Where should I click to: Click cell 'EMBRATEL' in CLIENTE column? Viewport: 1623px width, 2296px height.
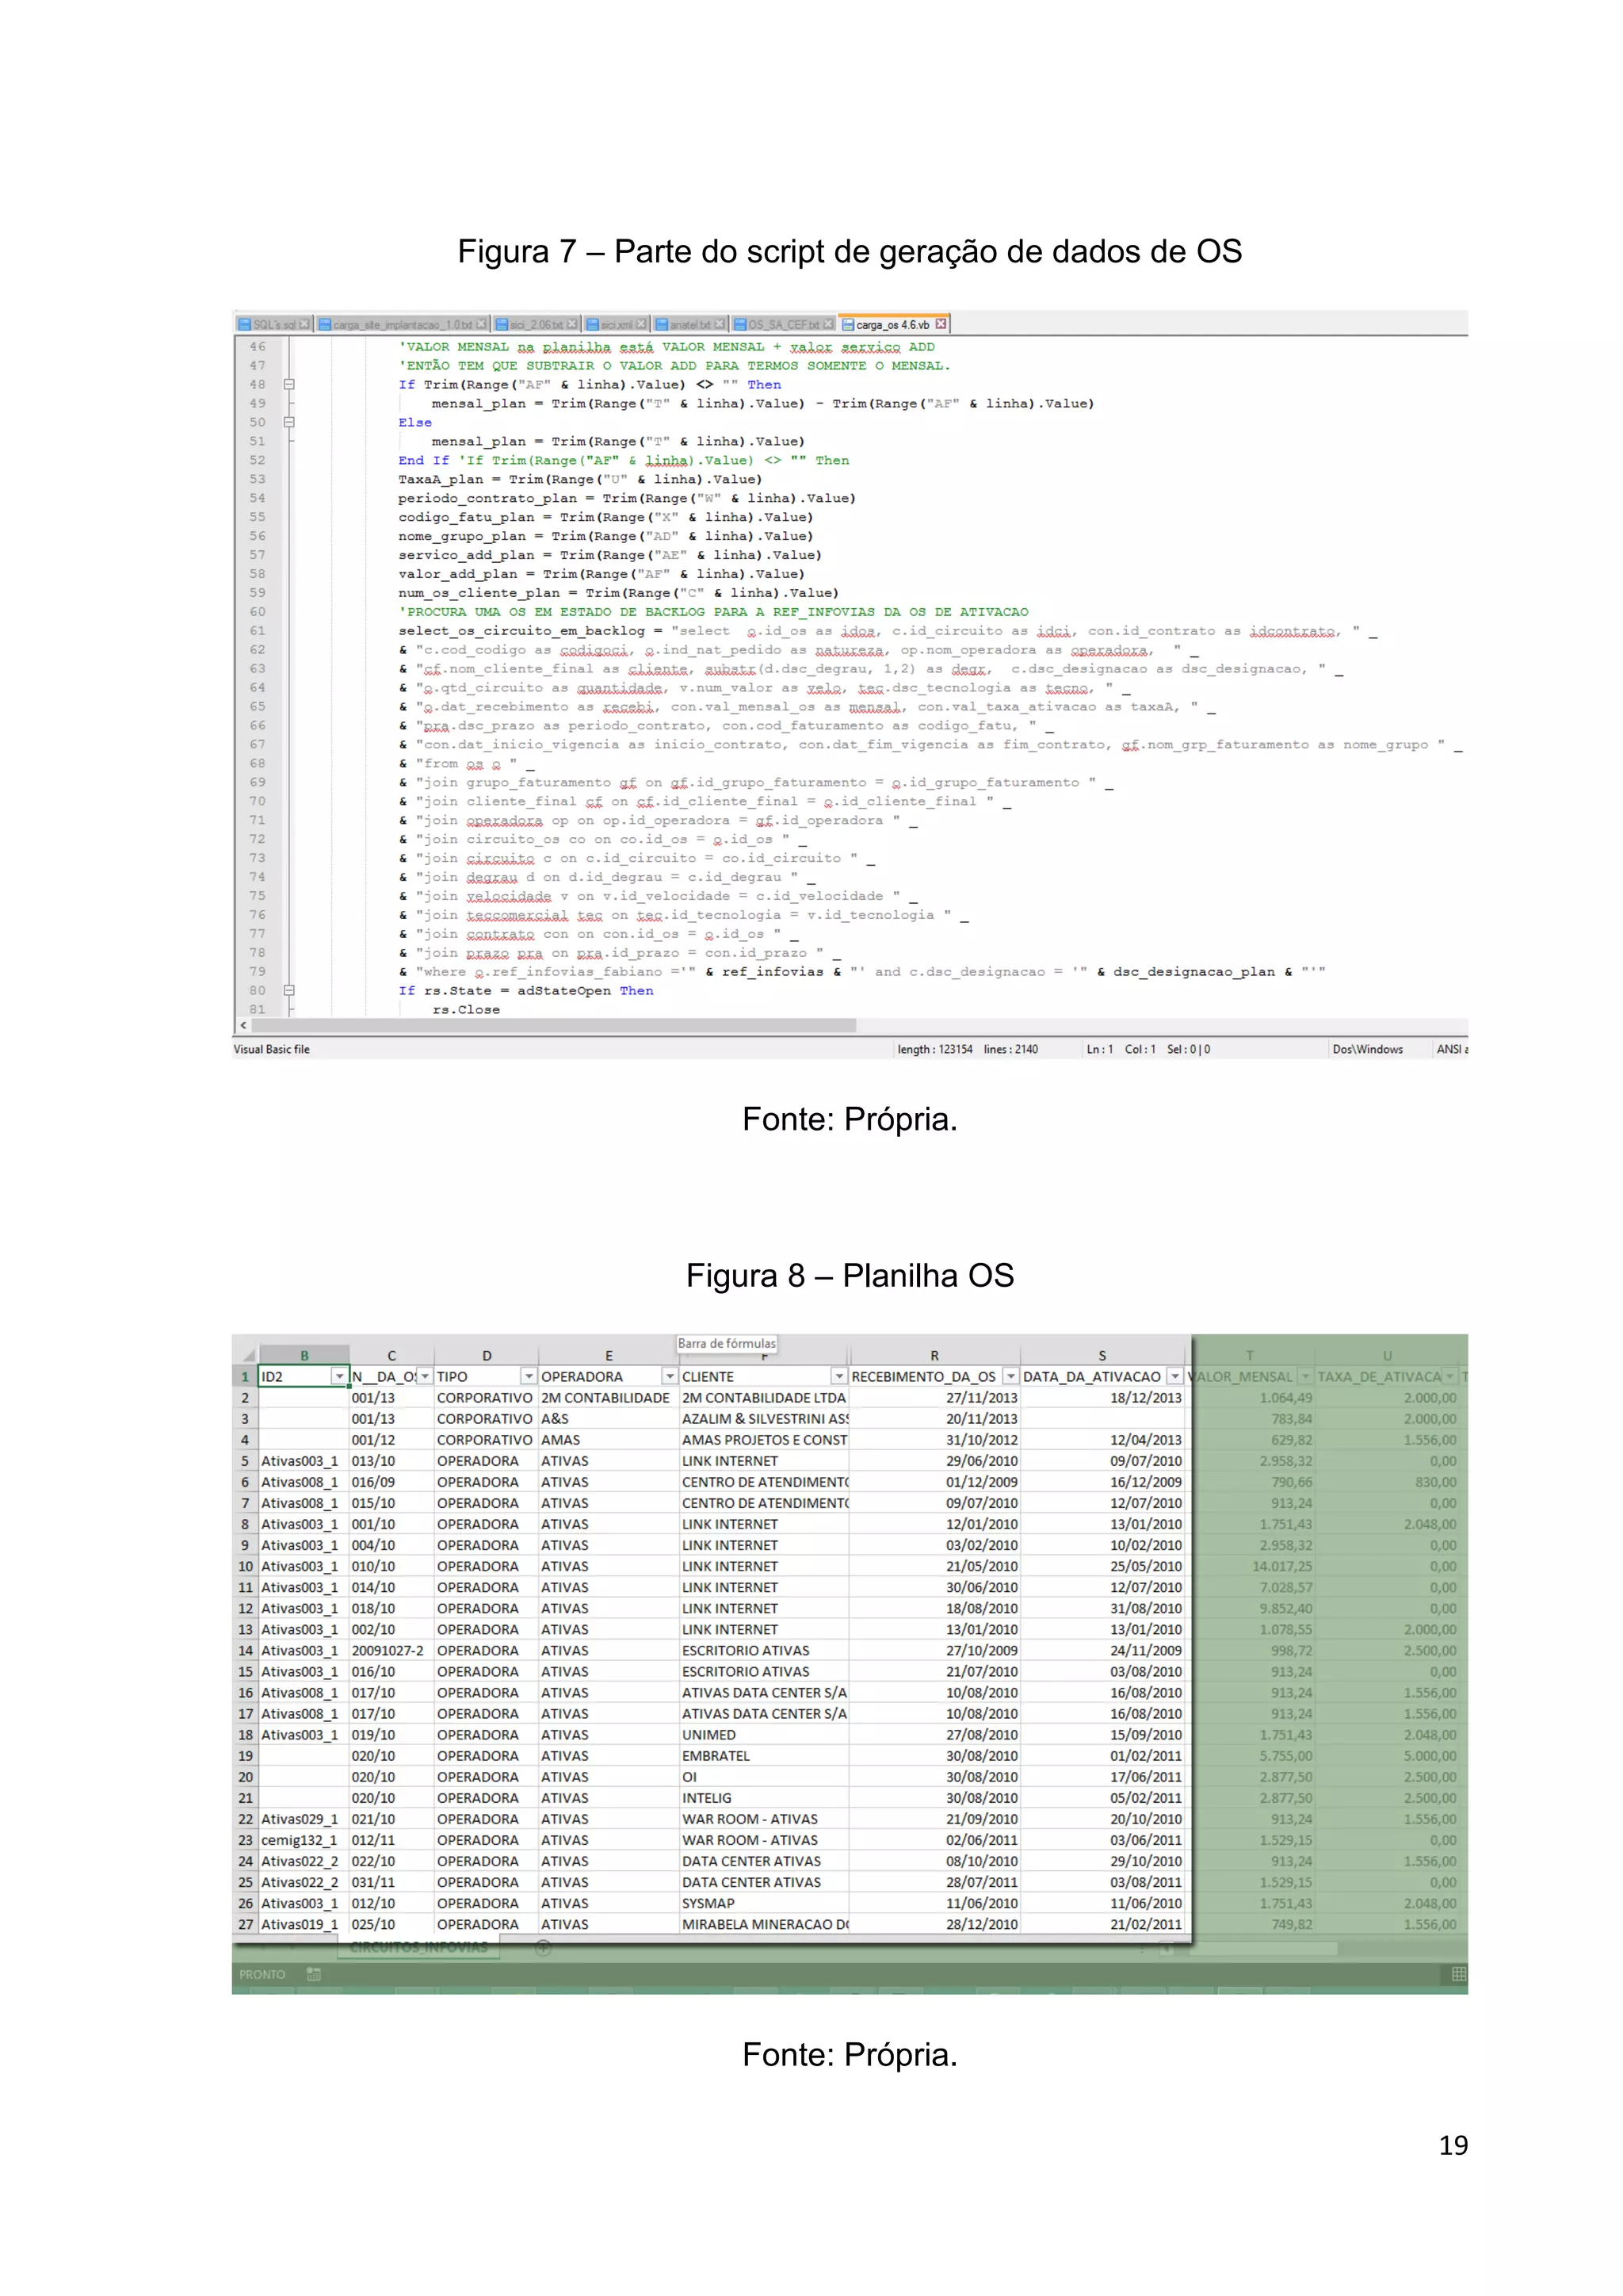765,1756
